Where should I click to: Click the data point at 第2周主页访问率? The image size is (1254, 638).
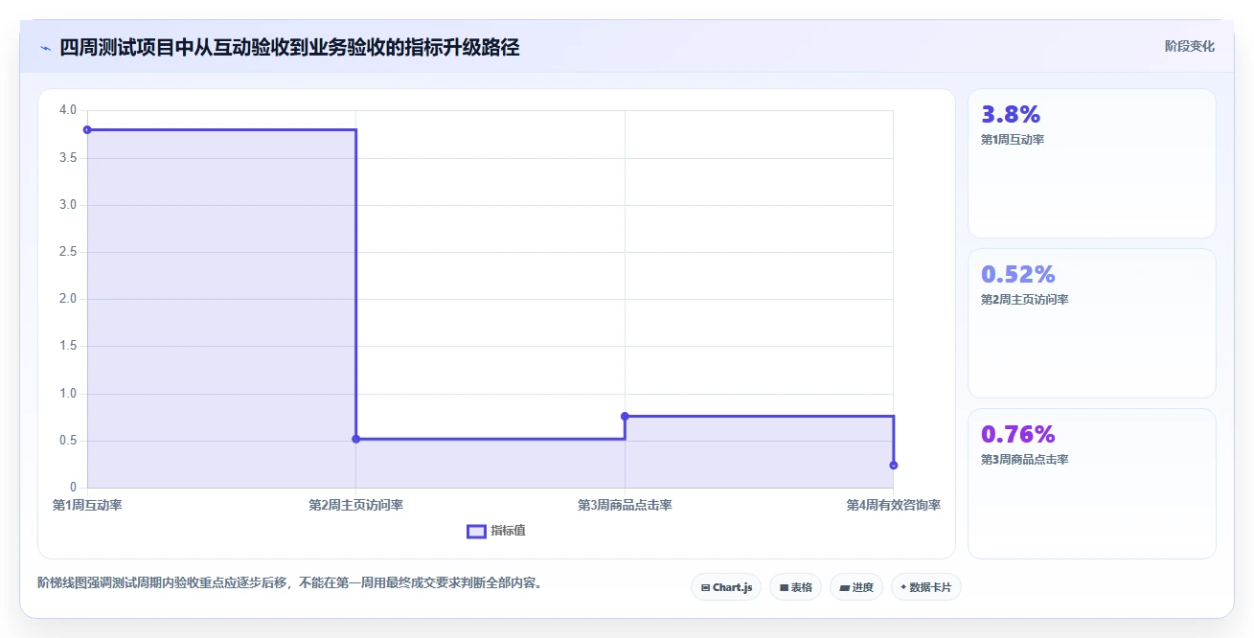[x=356, y=439]
